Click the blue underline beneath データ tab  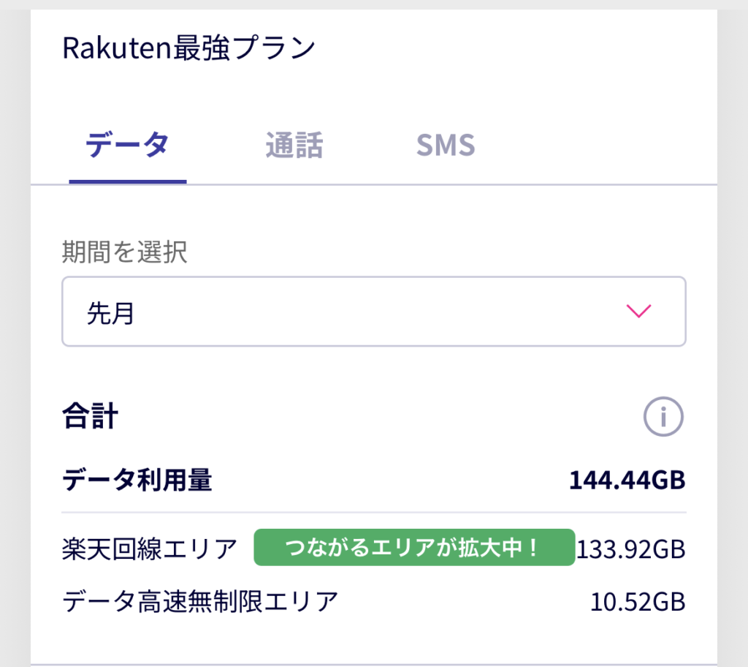(x=128, y=181)
